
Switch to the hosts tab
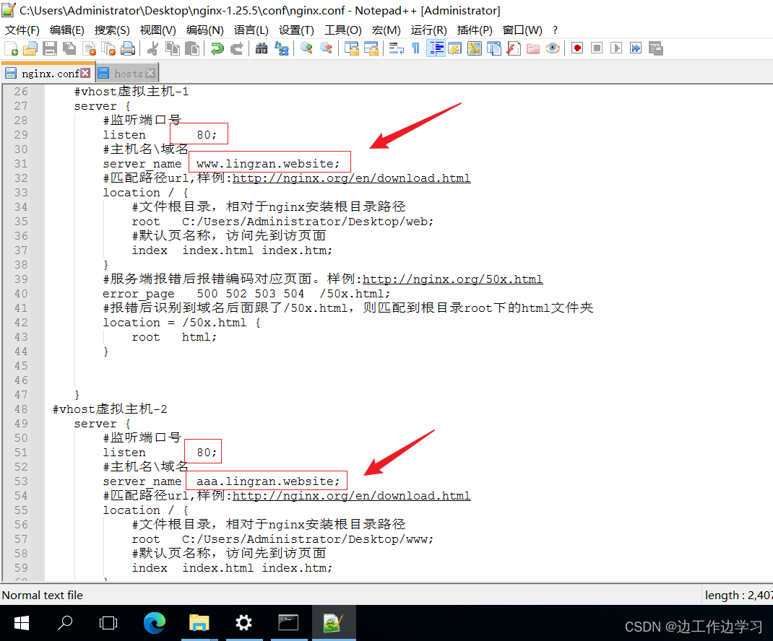click(128, 74)
